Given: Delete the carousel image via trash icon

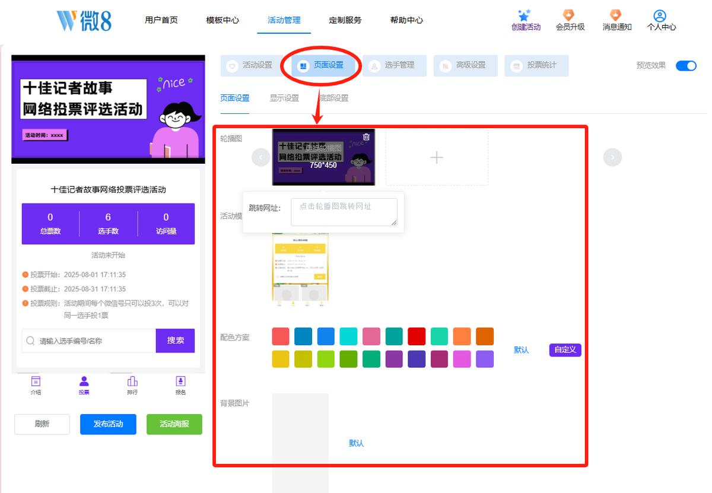Looking at the screenshot, I should (x=366, y=137).
